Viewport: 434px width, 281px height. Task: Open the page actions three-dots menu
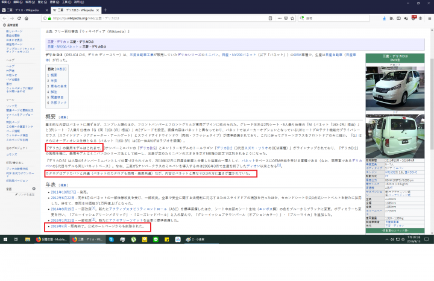[x=280, y=18]
